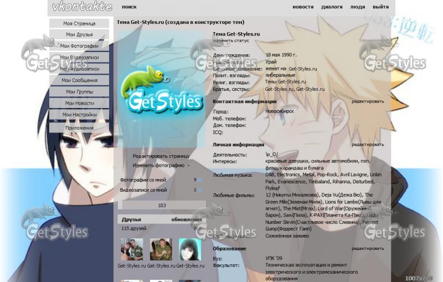Open Приложения sidebar item

(79, 128)
